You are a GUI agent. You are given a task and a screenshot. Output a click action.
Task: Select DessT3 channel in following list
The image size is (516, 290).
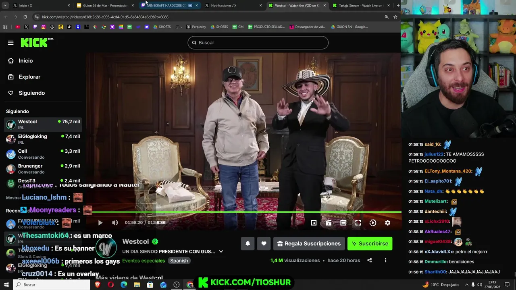coord(43,183)
